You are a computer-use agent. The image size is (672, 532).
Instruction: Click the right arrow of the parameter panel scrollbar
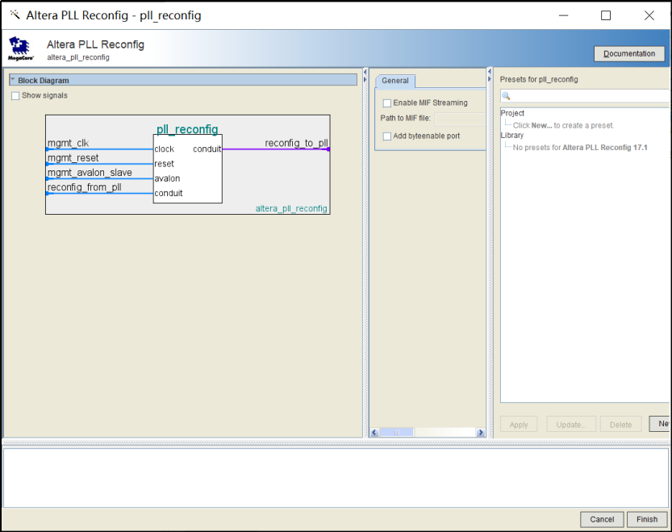(481, 433)
